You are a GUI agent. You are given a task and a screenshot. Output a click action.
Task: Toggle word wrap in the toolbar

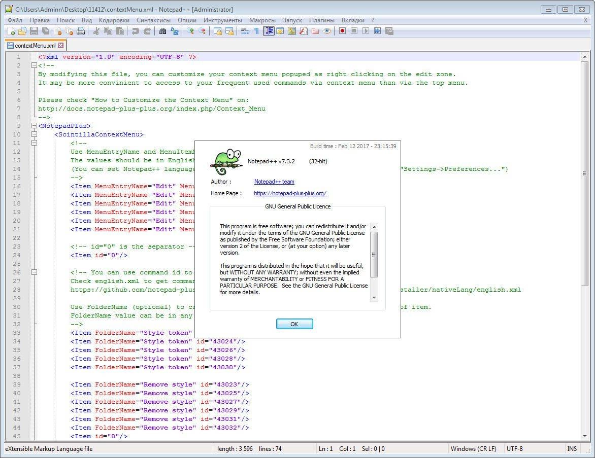point(245,31)
